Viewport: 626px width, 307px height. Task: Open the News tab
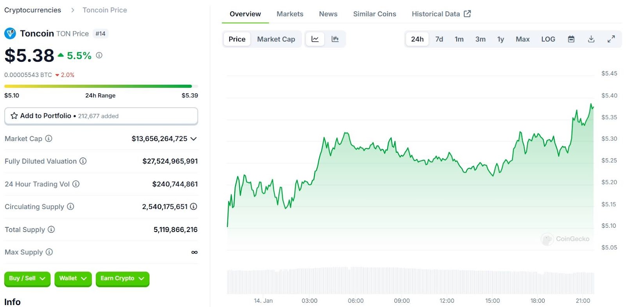(x=328, y=14)
